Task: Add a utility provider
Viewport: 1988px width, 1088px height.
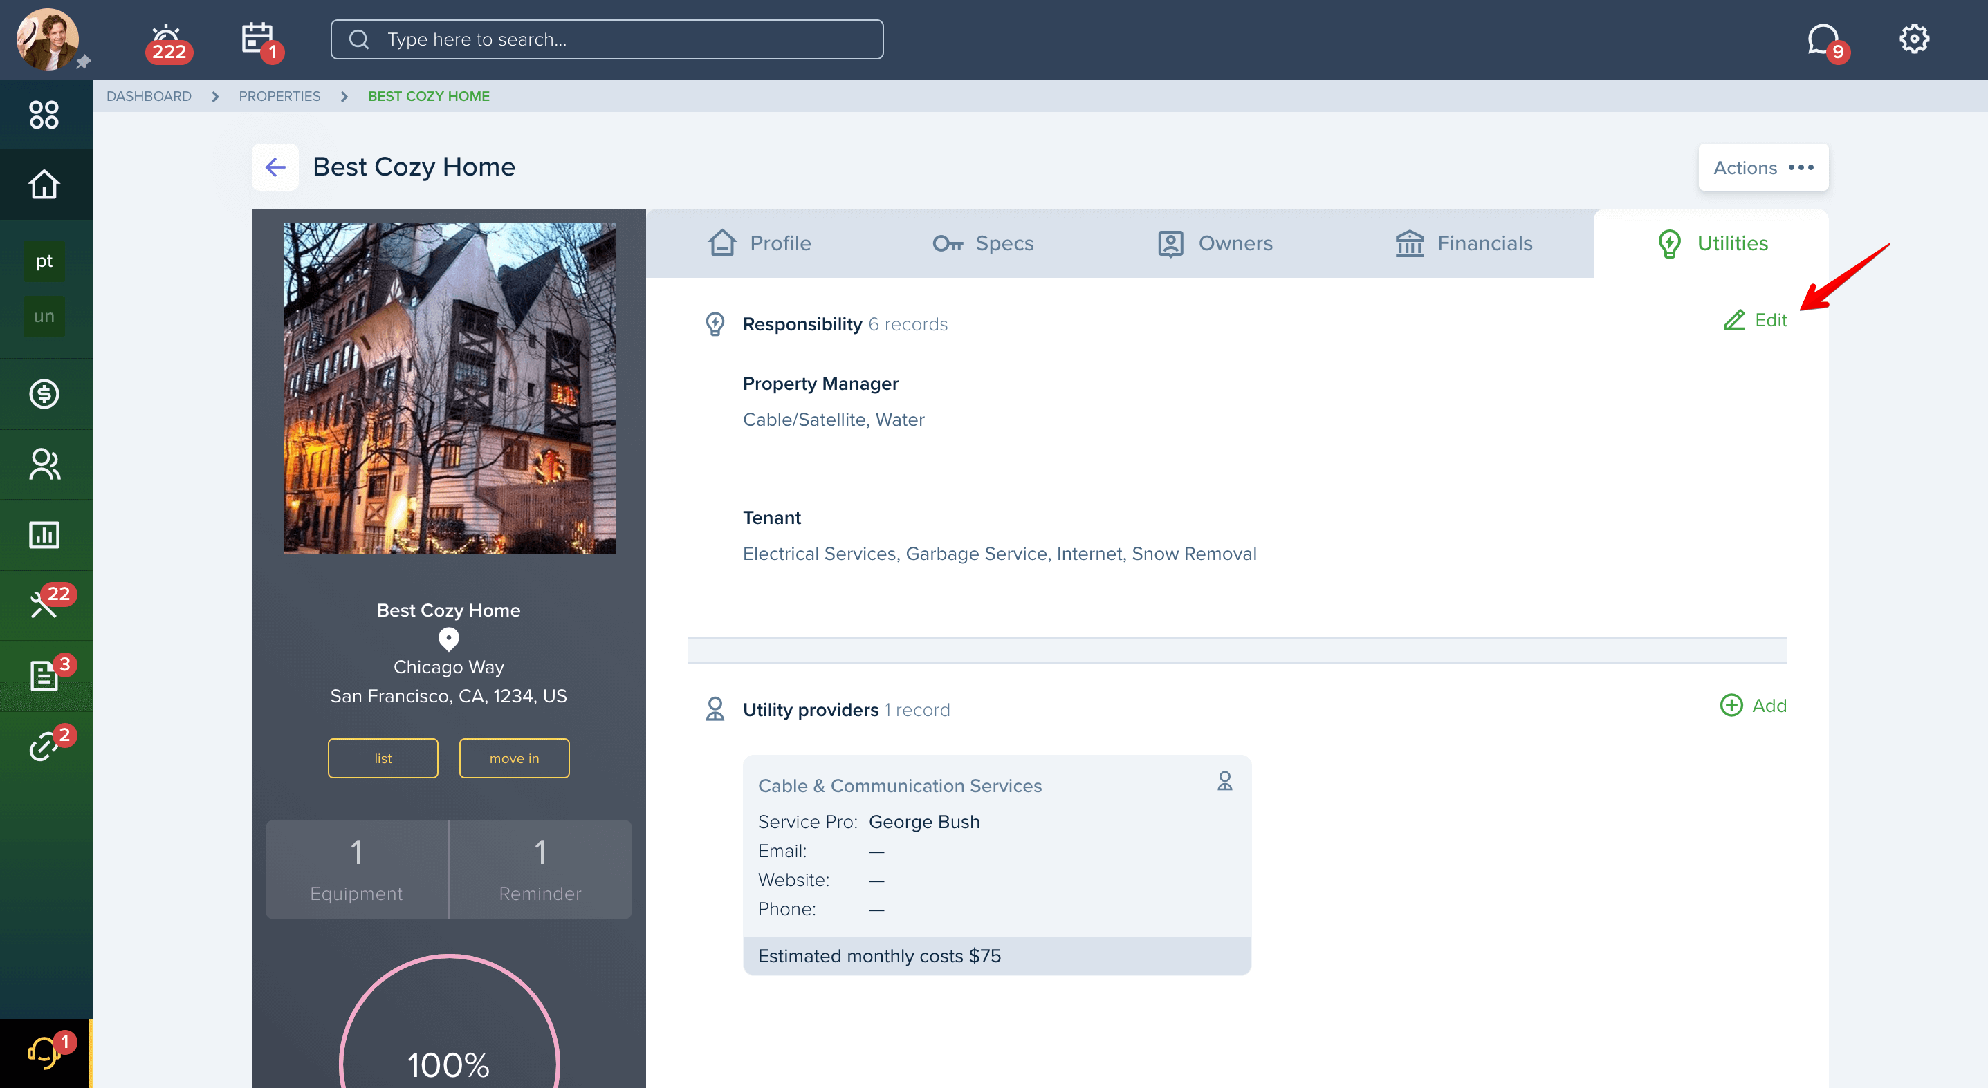Action: 1754,706
